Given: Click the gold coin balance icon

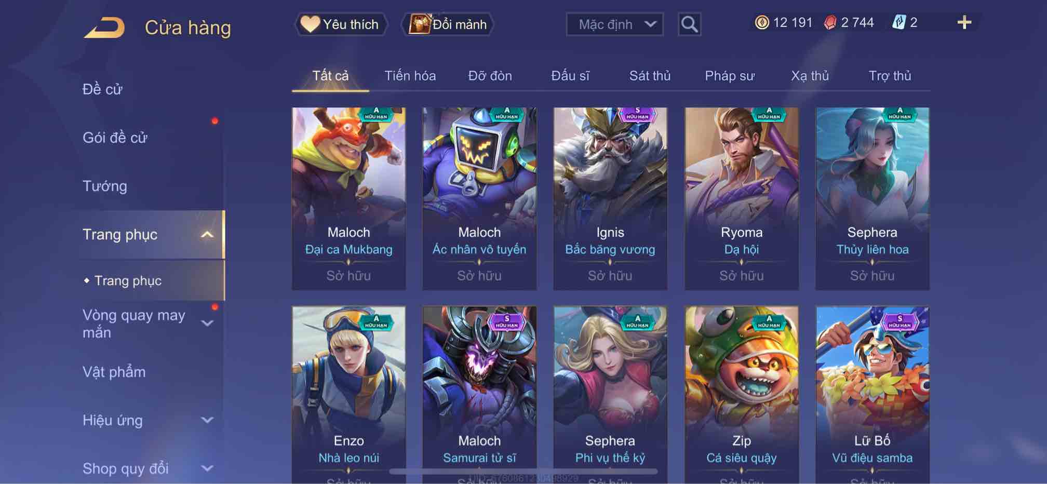Looking at the screenshot, I should pyautogui.click(x=762, y=22).
